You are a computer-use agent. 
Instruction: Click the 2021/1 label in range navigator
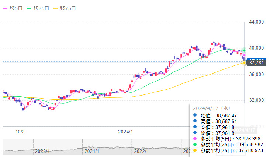(91, 151)
